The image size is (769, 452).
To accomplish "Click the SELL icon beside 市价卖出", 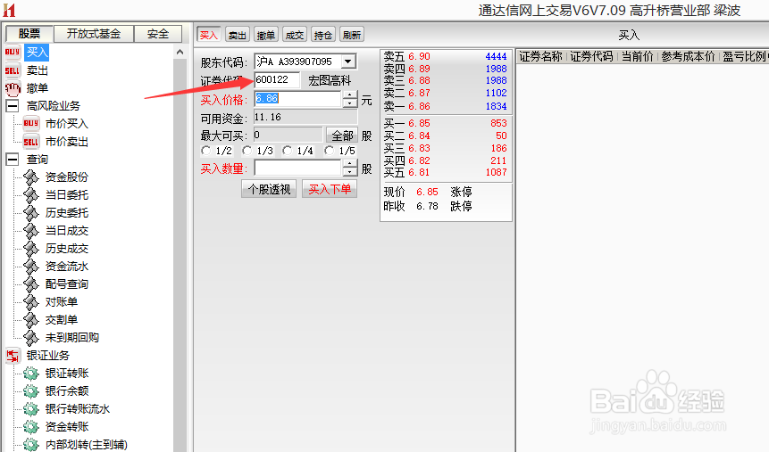I will click(31, 142).
